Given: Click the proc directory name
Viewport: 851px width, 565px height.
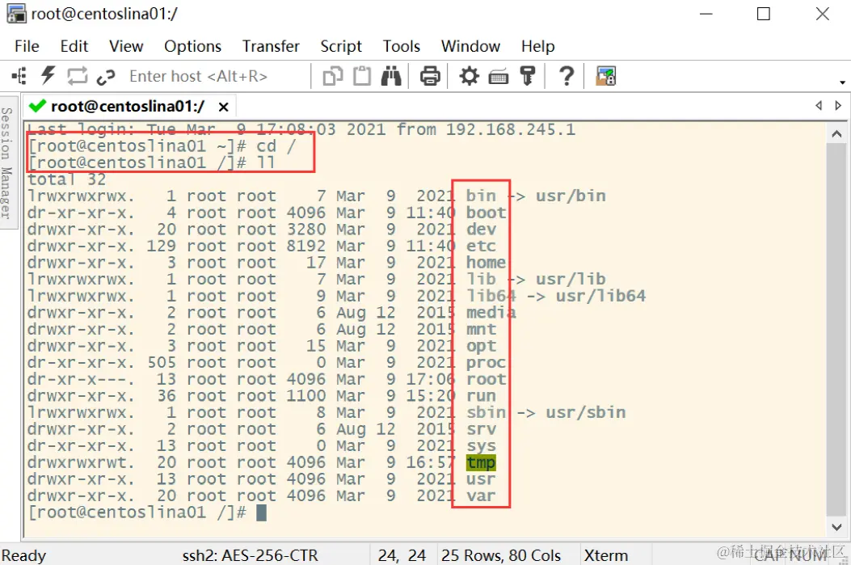Looking at the screenshot, I should (487, 363).
